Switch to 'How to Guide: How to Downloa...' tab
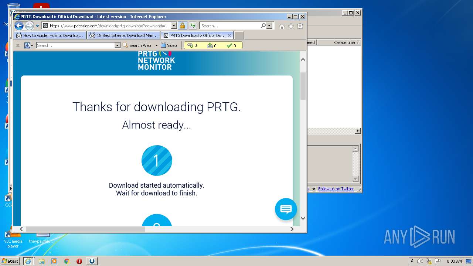Screen dimensions: 473x266 pyautogui.click(x=50, y=35)
